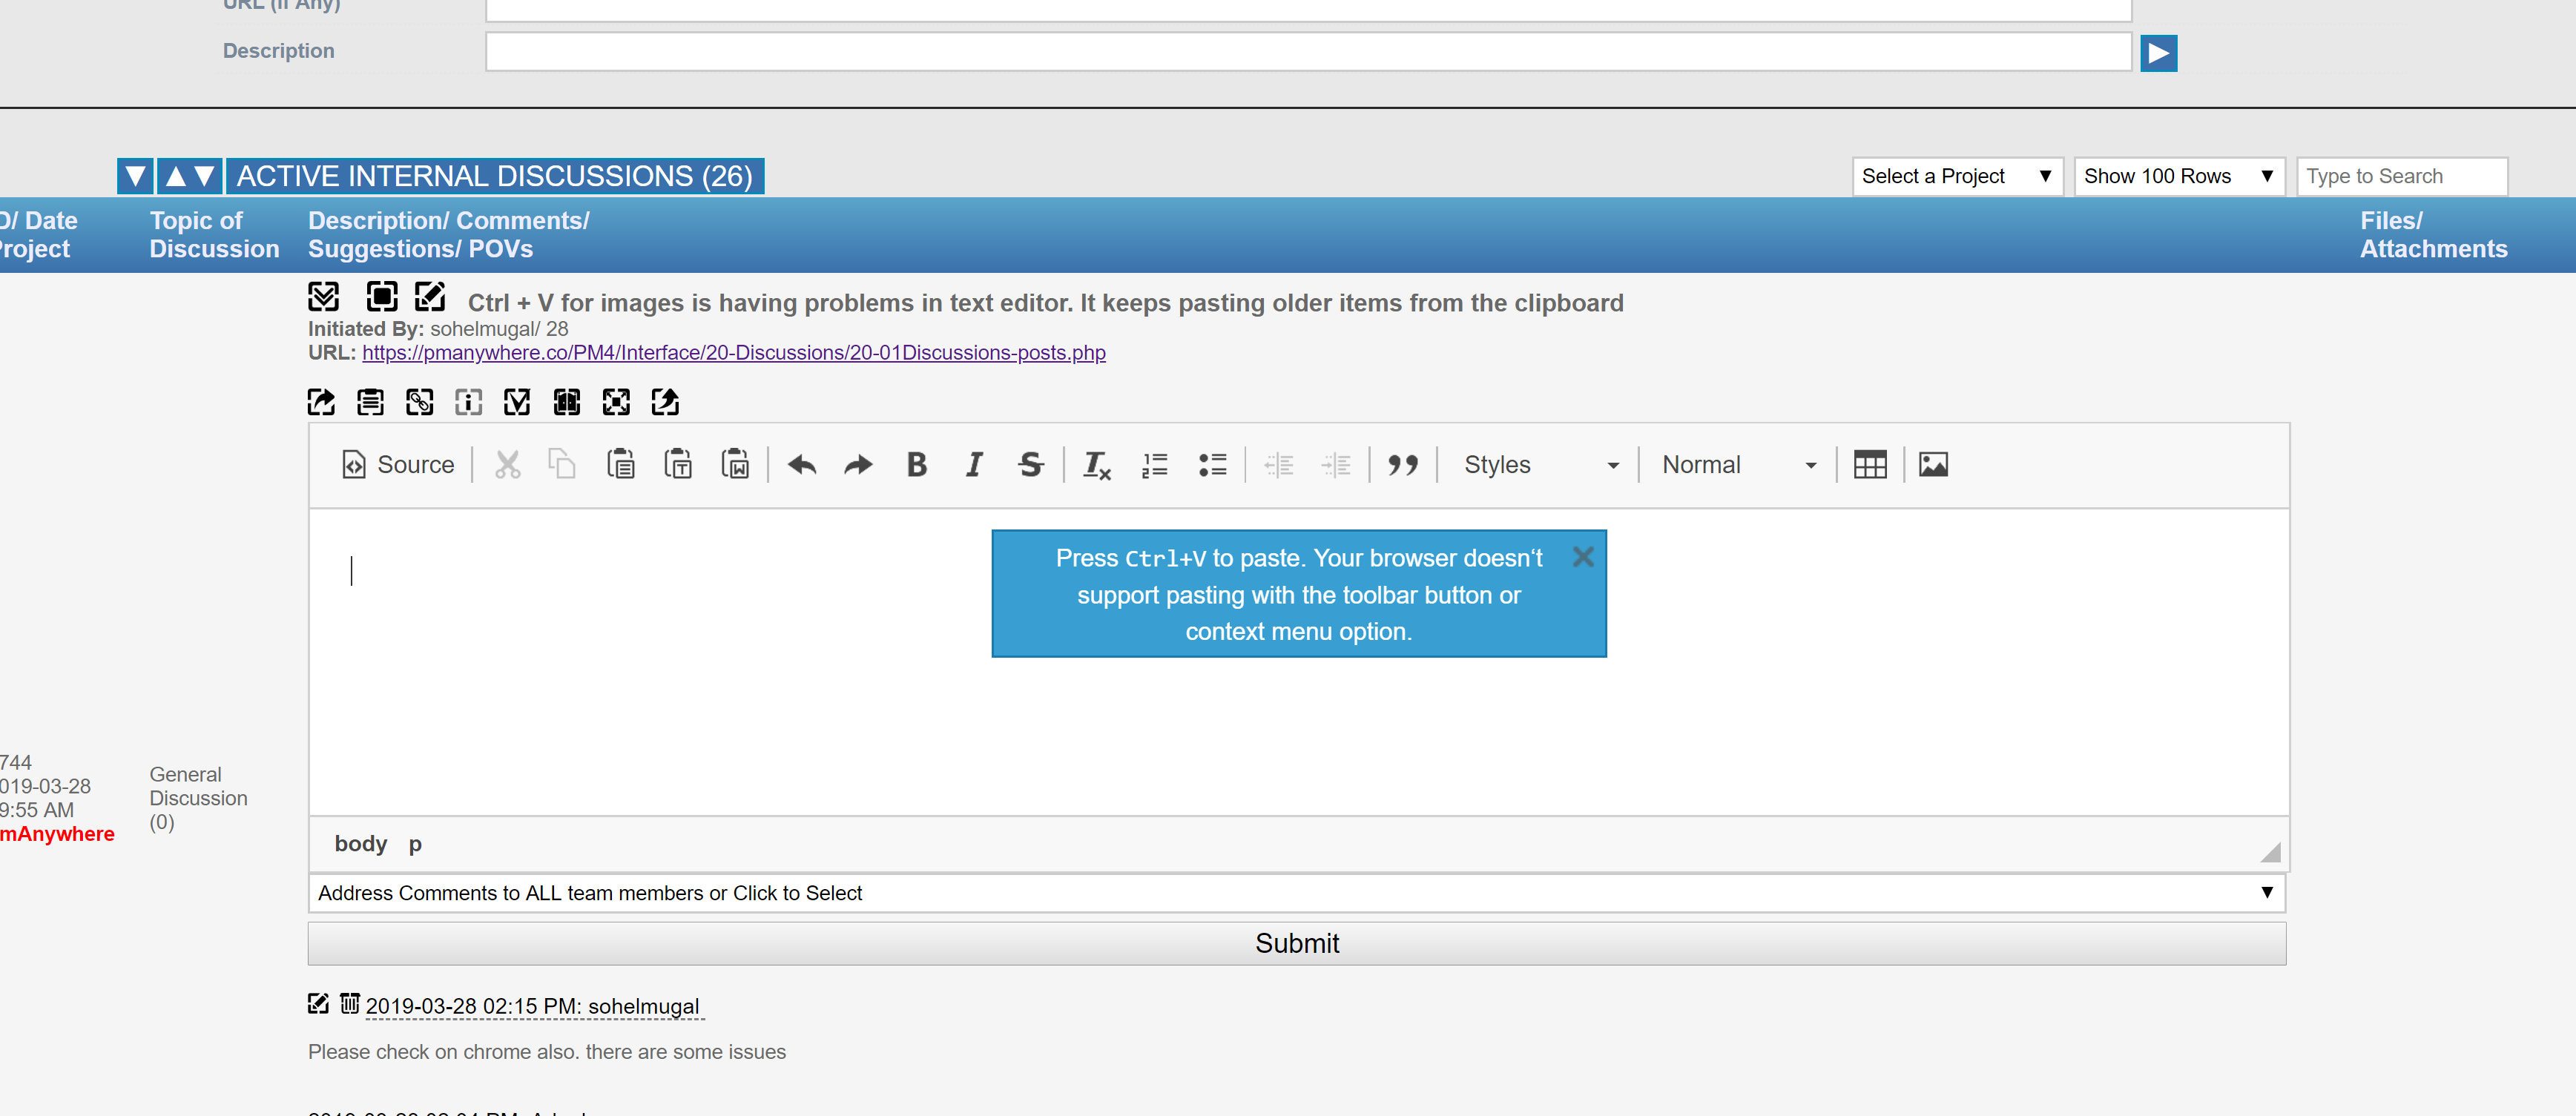
Task: Open the Styles dropdown
Action: pyautogui.click(x=1539, y=465)
